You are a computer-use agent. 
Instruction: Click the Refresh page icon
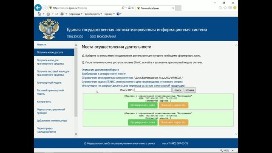(x=133, y=8)
